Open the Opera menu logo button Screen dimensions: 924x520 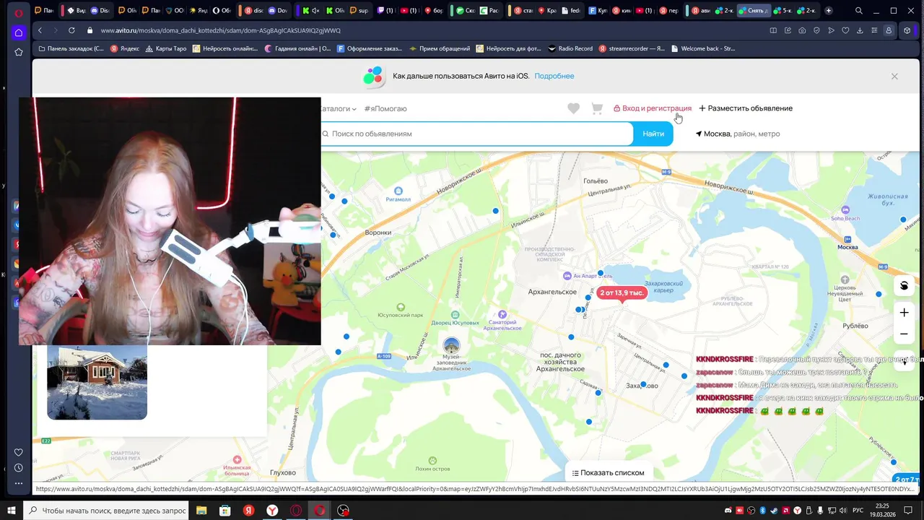19,12
